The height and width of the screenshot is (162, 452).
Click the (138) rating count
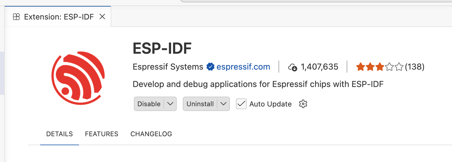pos(414,67)
